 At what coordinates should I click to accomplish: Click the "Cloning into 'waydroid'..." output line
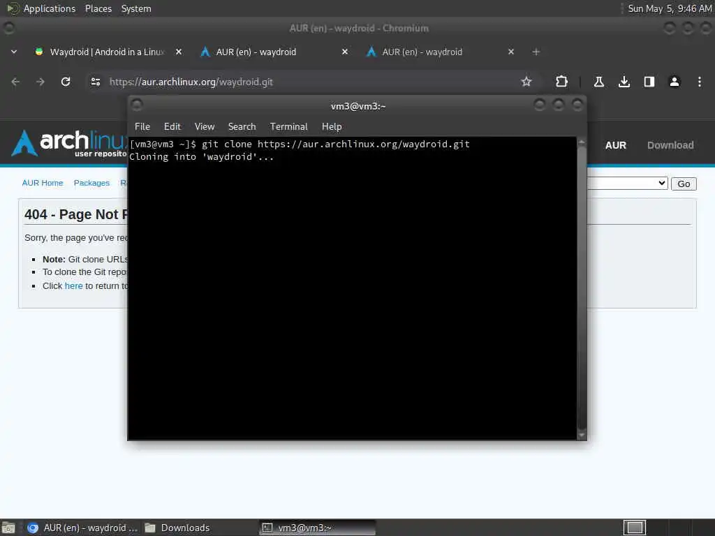[201, 157]
